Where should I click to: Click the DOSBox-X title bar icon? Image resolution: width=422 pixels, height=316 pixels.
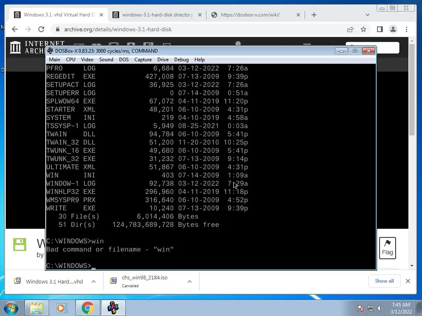click(x=50, y=51)
